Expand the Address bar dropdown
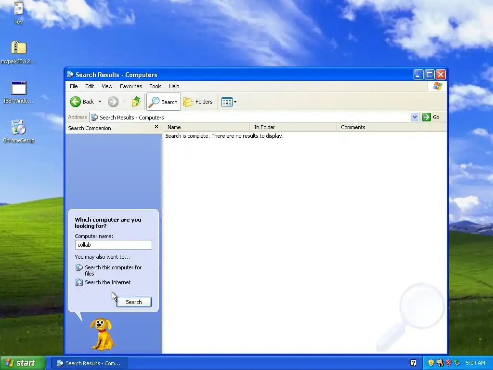Image resolution: width=493 pixels, height=370 pixels. click(415, 117)
